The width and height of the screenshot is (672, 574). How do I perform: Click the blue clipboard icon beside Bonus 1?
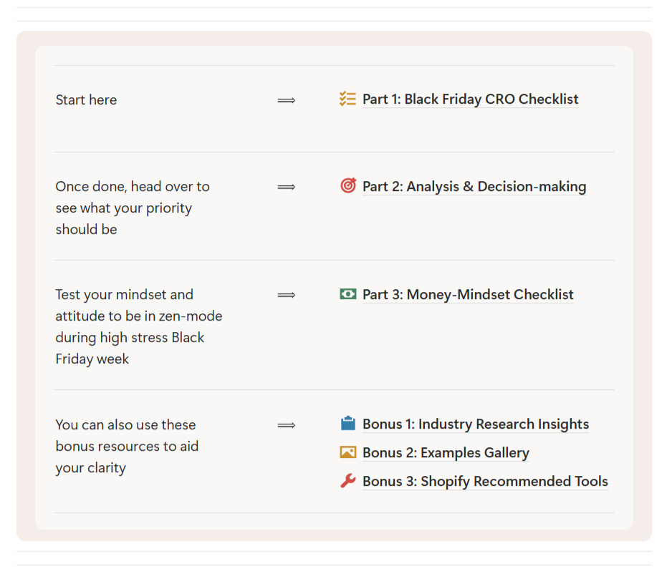click(x=348, y=424)
